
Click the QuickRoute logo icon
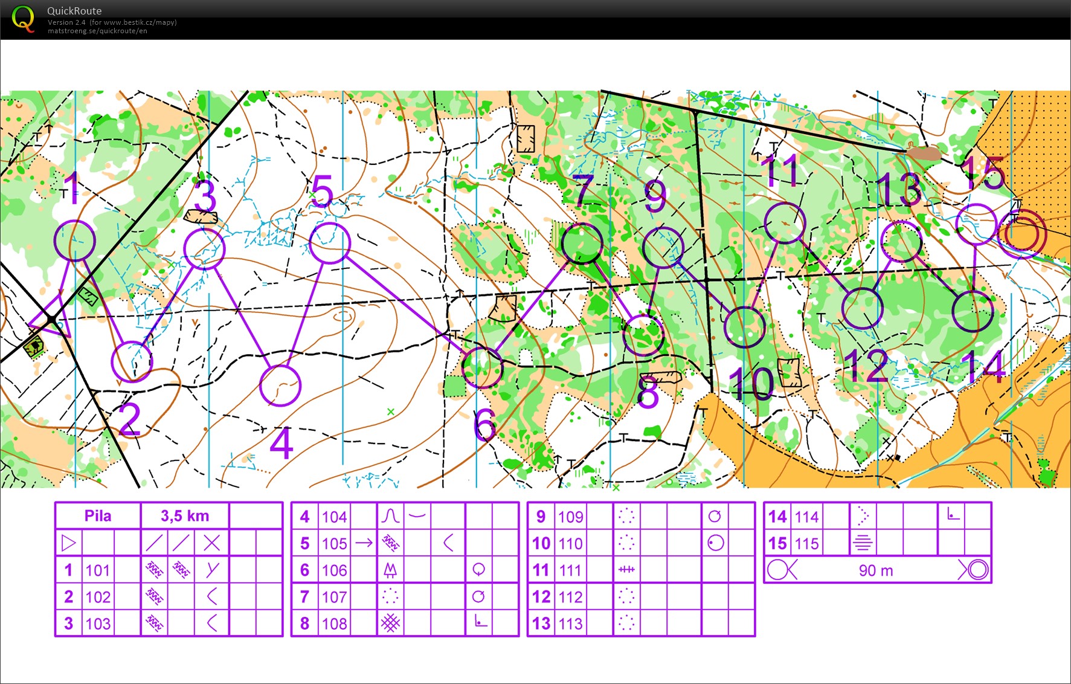(x=23, y=19)
